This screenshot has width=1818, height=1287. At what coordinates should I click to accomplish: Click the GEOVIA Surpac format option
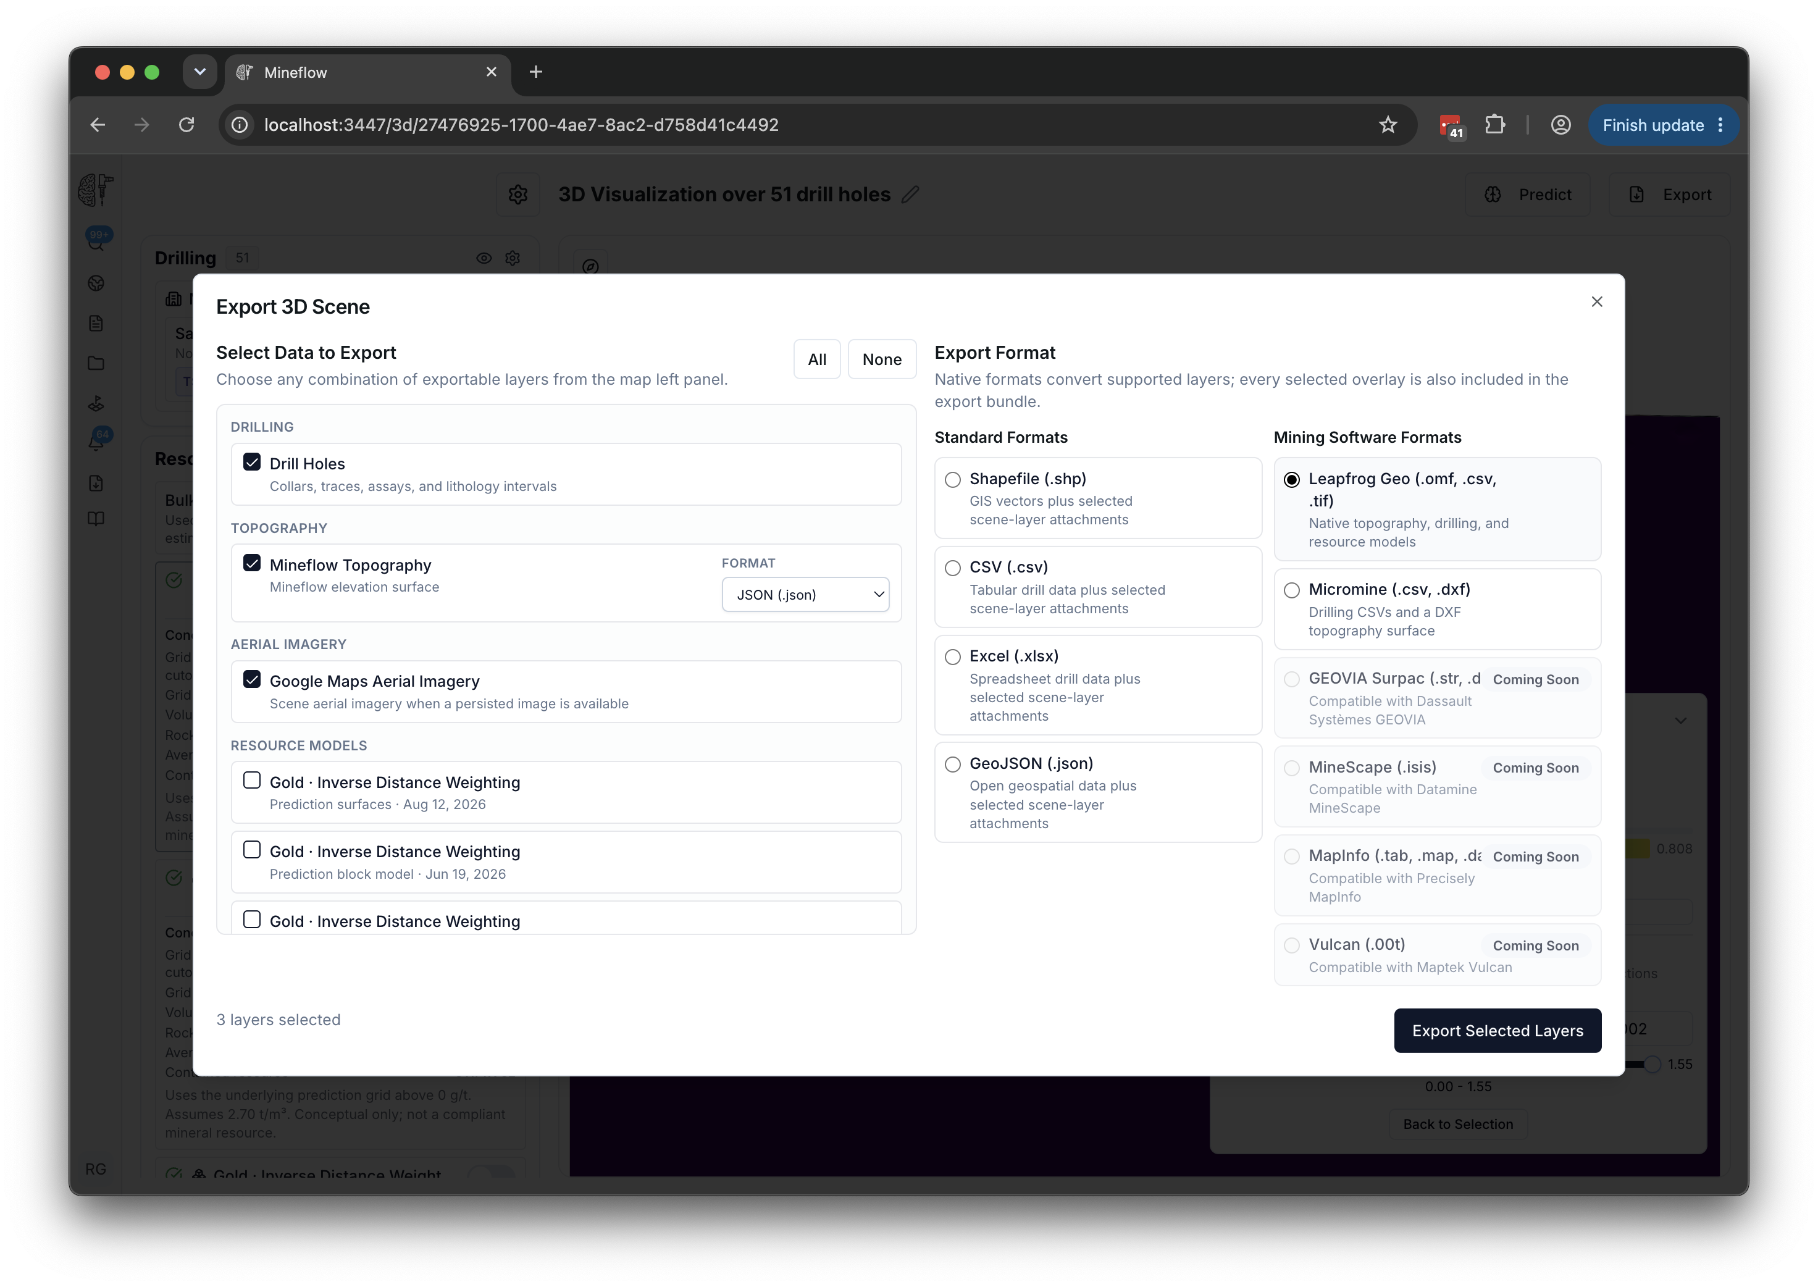coord(1437,698)
